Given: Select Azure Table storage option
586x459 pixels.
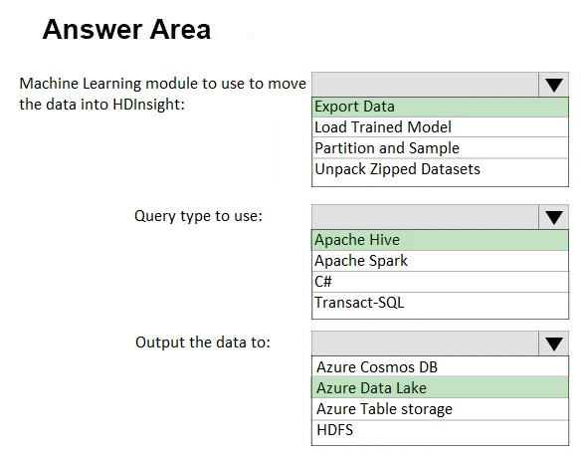Looking at the screenshot, I should [x=440, y=409].
